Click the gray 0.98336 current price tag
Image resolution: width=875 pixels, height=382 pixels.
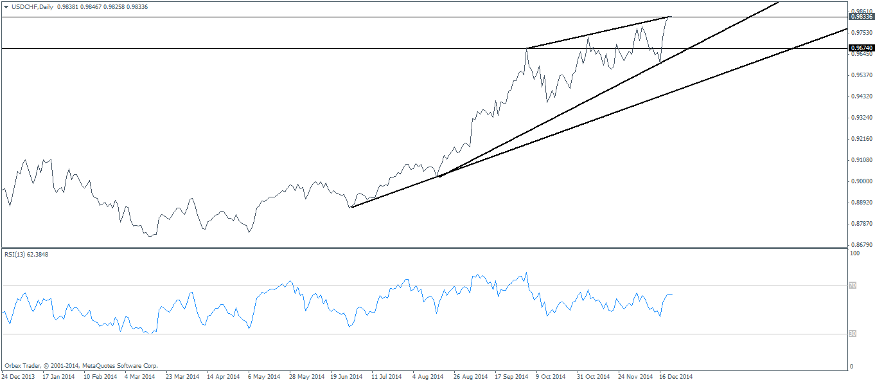point(861,16)
